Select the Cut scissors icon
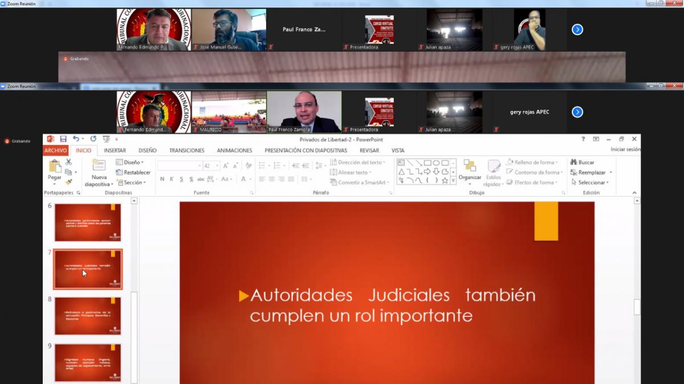The height and width of the screenshot is (384, 684). click(x=69, y=162)
